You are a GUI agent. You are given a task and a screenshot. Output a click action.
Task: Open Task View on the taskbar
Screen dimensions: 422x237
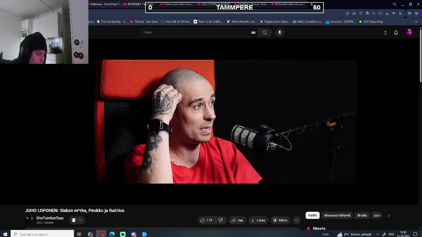click(x=79, y=234)
